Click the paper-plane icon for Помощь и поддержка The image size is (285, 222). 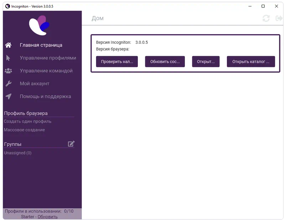[x=8, y=96]
